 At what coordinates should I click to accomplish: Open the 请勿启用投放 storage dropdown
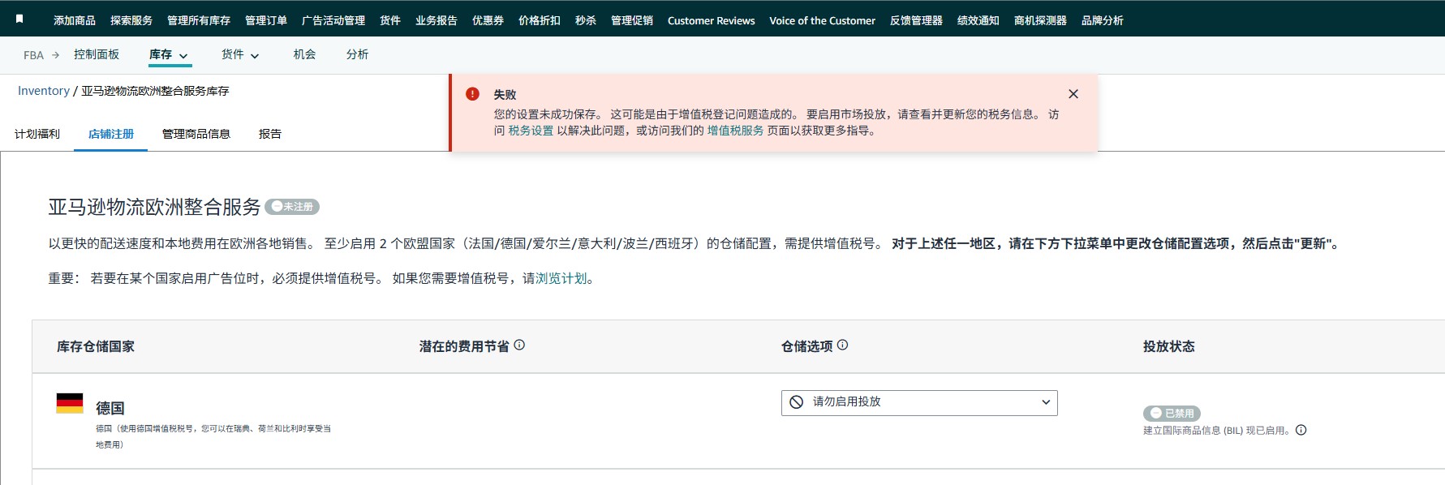(x=918, y=402)
